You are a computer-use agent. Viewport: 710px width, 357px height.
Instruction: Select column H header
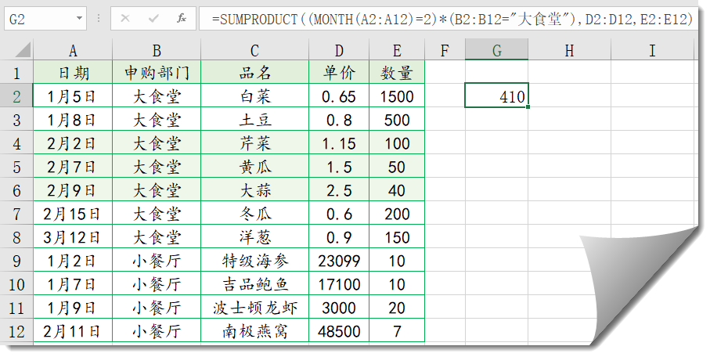point(570,50)
